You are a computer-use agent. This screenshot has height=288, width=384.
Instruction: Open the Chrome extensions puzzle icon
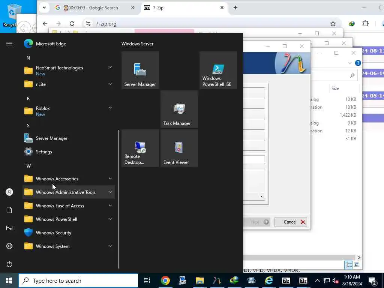coord(365,24)
